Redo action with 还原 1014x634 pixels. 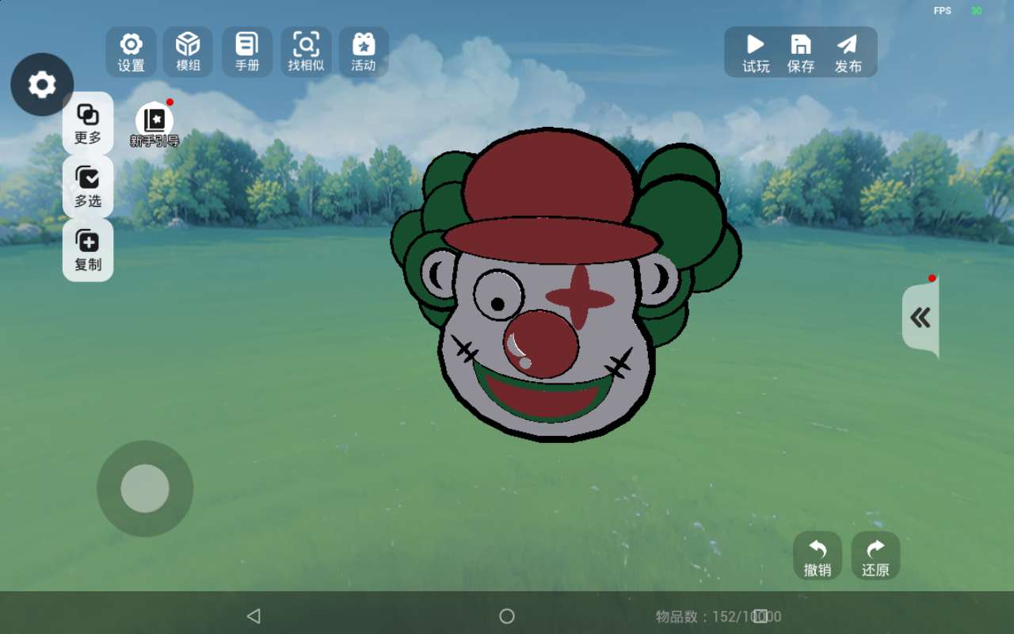click(875, 556)
